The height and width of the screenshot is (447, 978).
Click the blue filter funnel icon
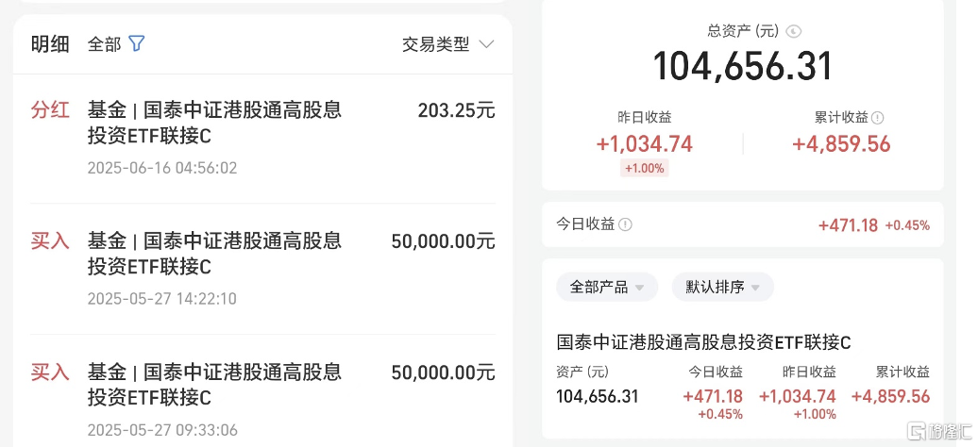click(x=137, y=43)
